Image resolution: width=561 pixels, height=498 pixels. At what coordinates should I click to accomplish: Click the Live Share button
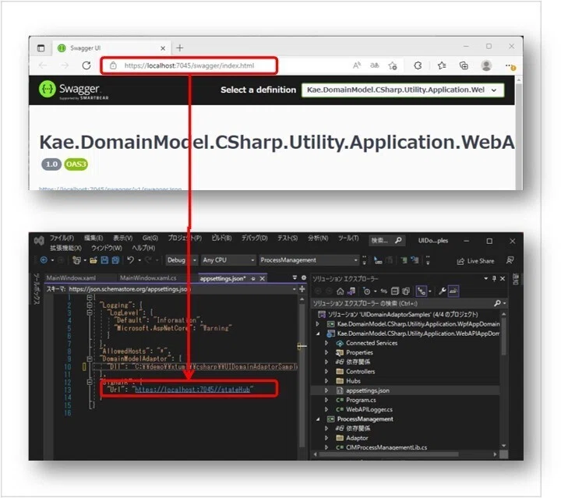coord(475,261)
